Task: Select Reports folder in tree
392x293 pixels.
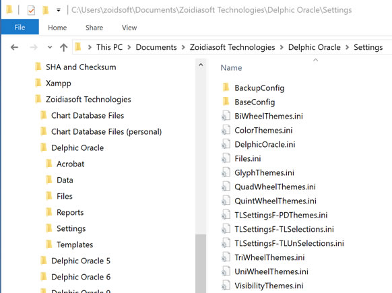Action: pos(70,212)
